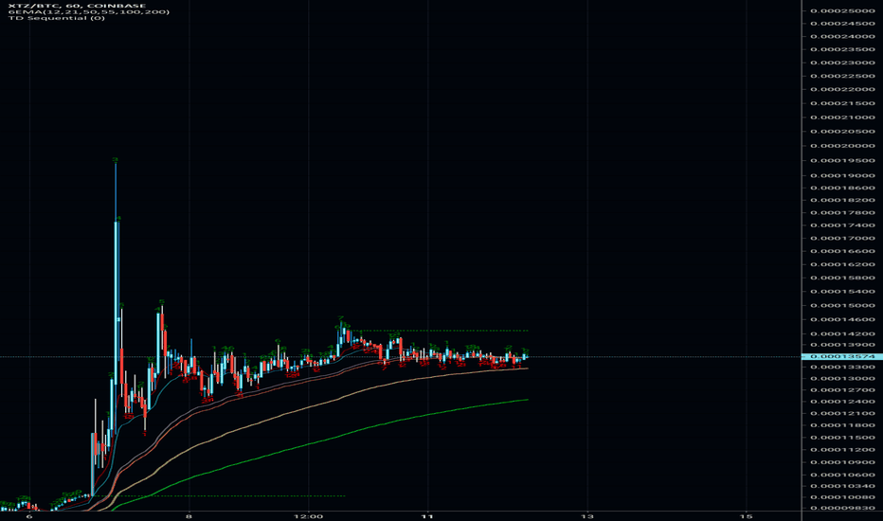883x521 pixels.
Task: Click the 0.00019500 price axis label
Action: (842, 160)
